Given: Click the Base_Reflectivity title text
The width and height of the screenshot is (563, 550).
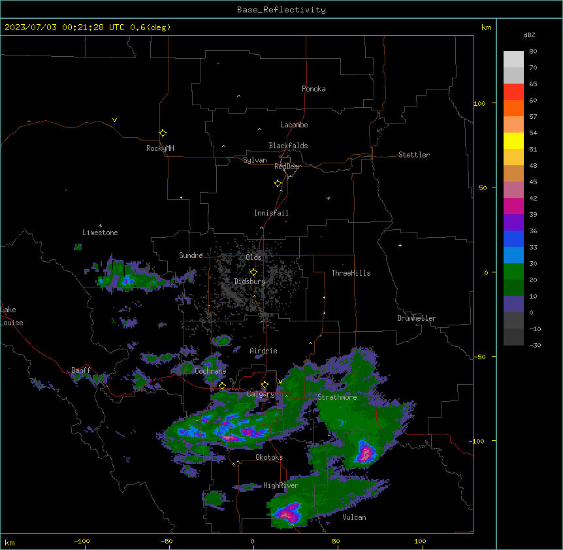Looking at the screenshot, I should pyautogui.click(x=281, y=10).
